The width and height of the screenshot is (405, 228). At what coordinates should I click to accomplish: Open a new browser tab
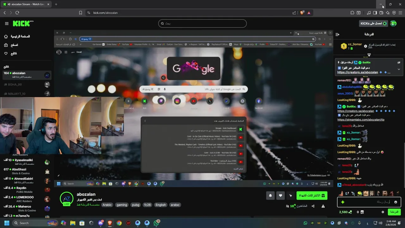point(56,4)
